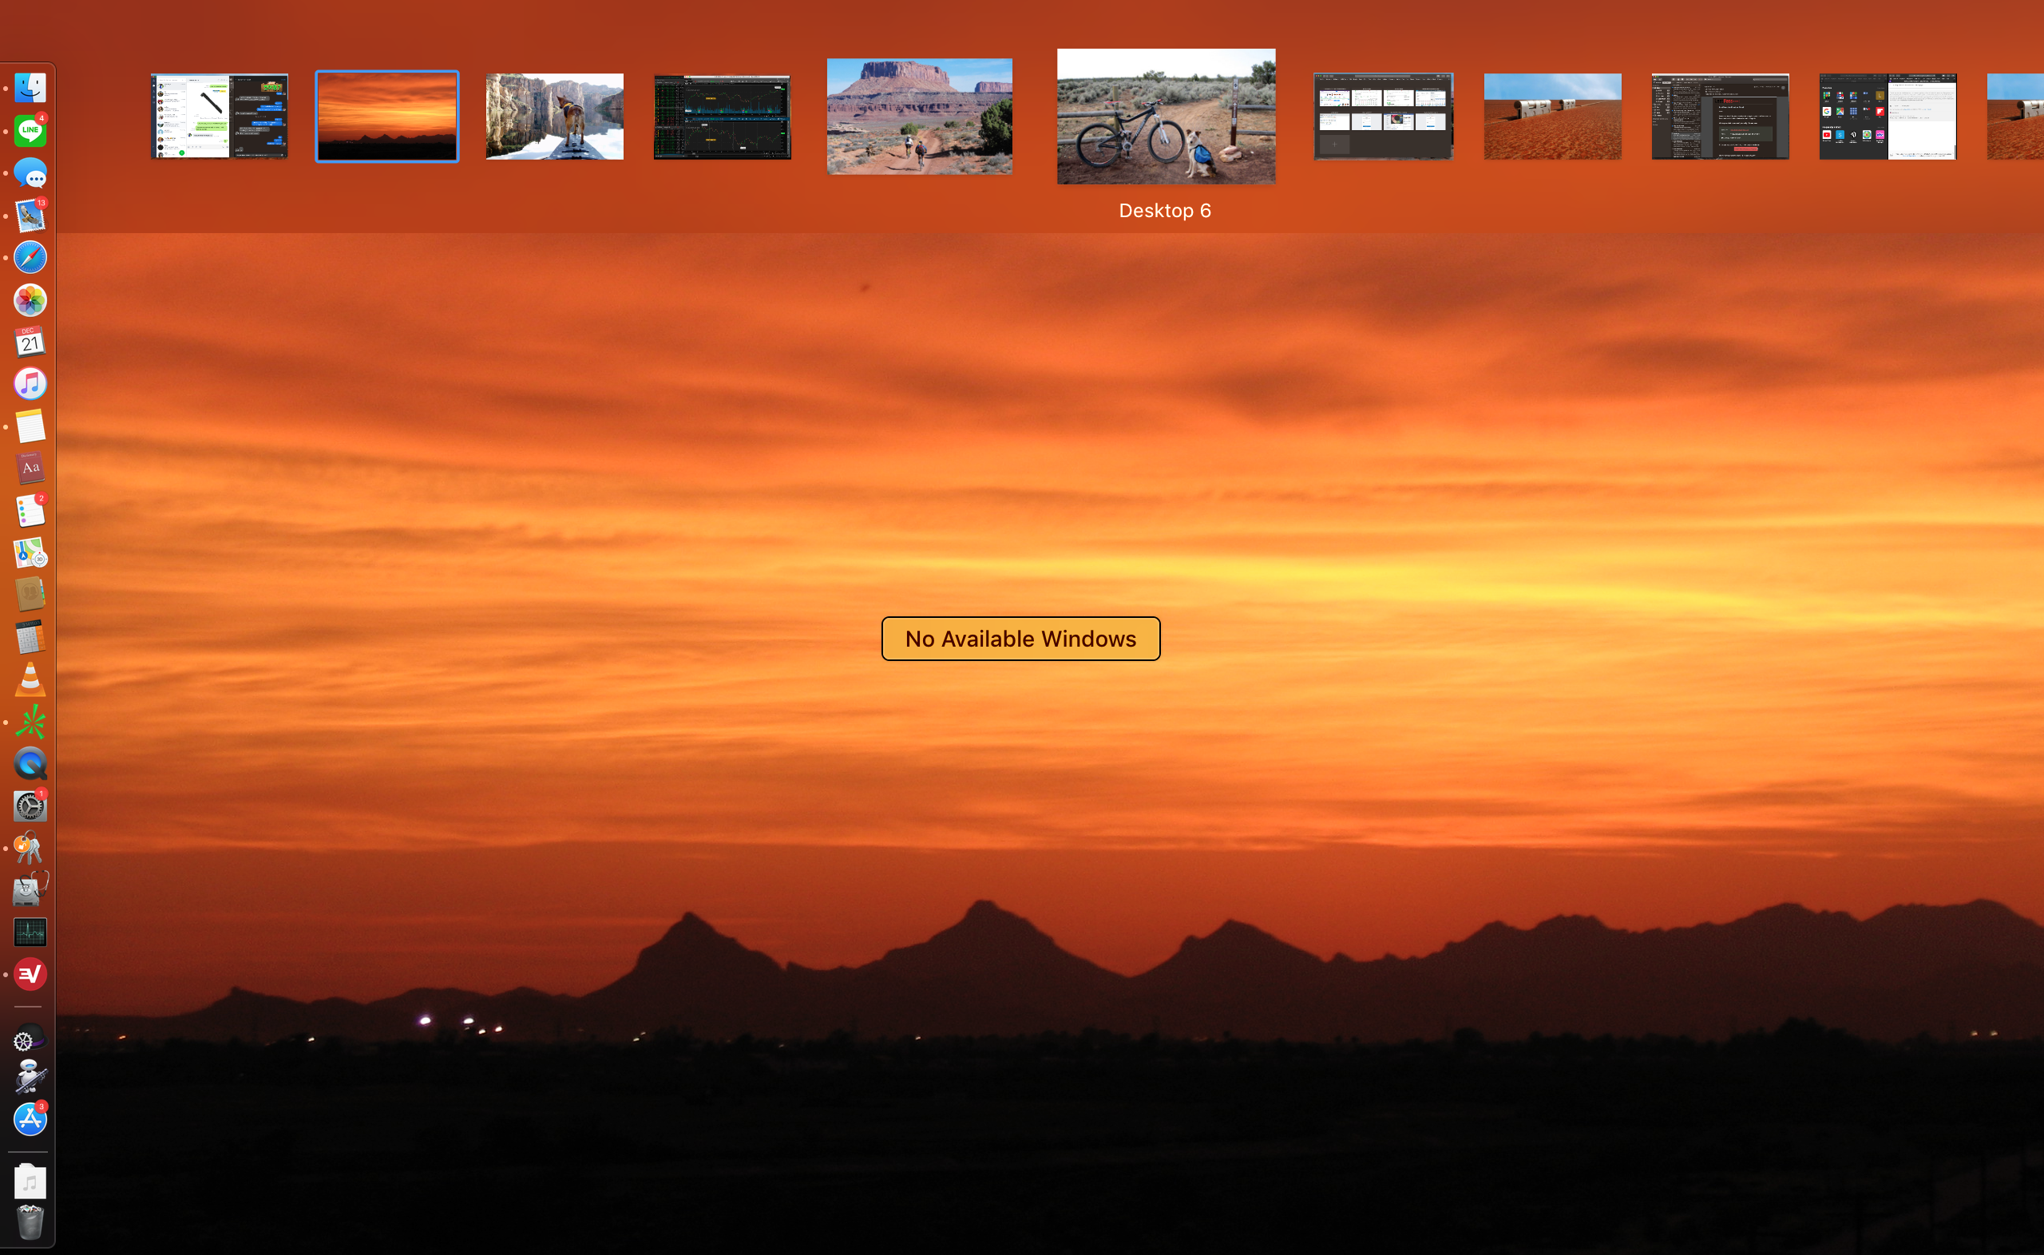This screenshot has height=1255, width=2044.
Task: Launch VLC traffic cone icon
Action: coord(30,680)
